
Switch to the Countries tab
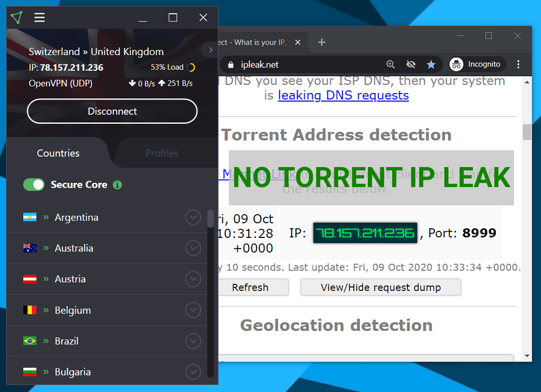pyautogui.click(x=58, y=153)
